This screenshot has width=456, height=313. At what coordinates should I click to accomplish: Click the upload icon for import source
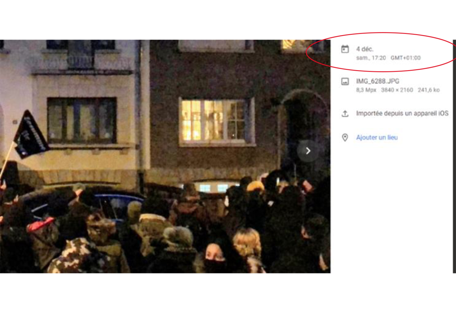click(345, 114)
